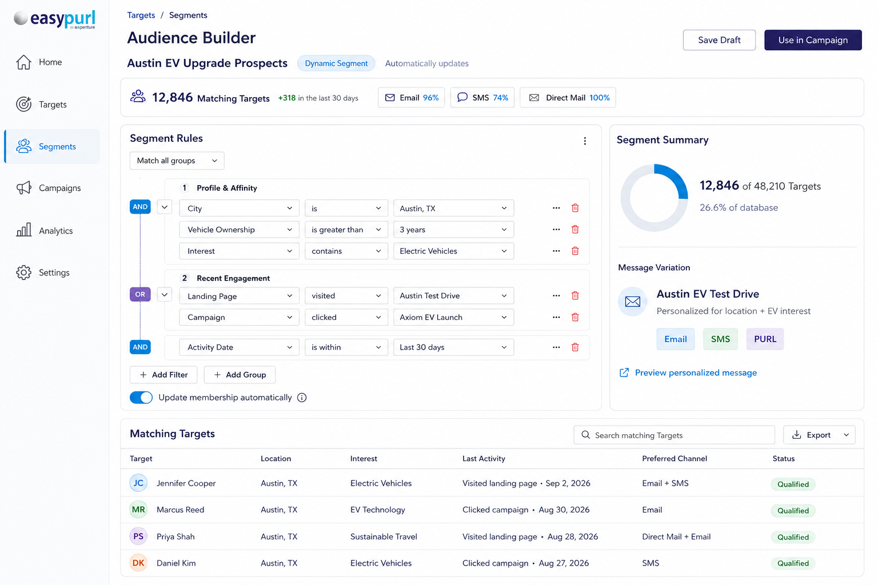Click Marcus Reed's MR avatar
Viewport: 878px width, 585px height.
[x=138, y=510]
